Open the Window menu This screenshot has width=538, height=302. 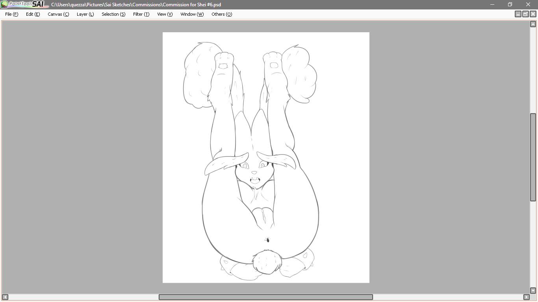pos(192,14)
